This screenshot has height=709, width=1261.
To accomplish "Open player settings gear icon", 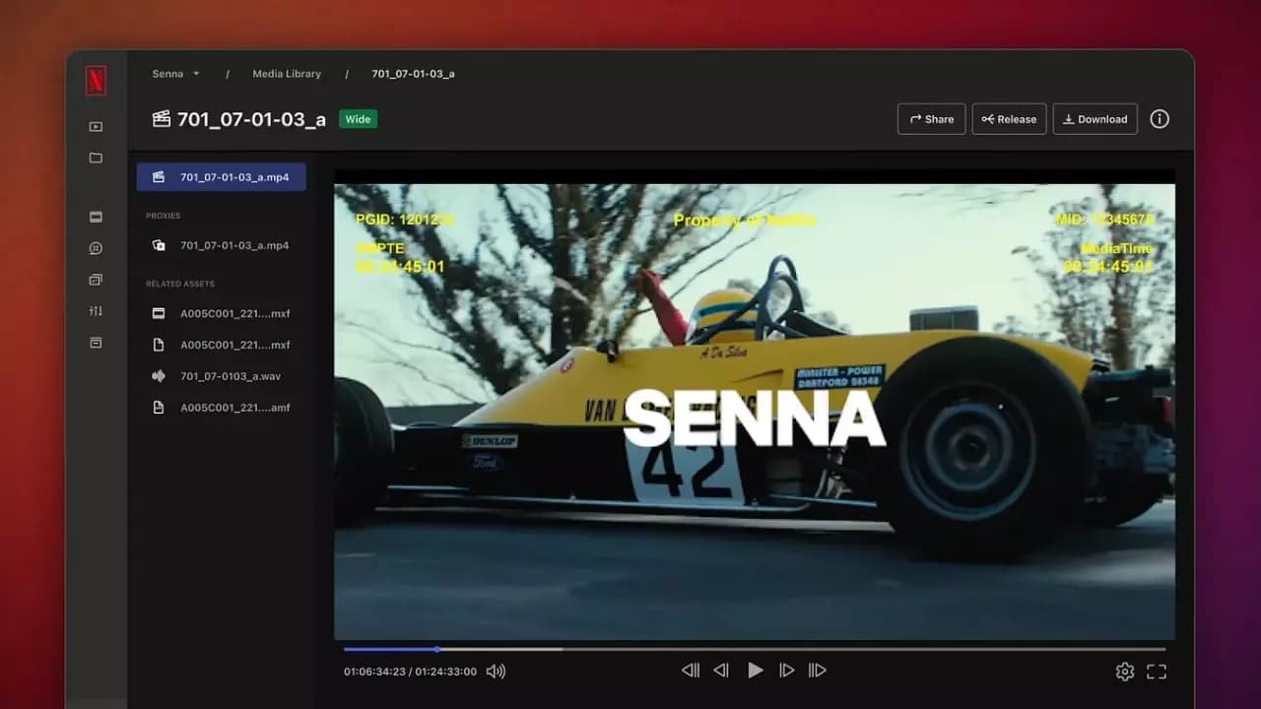I will 1124,672.
